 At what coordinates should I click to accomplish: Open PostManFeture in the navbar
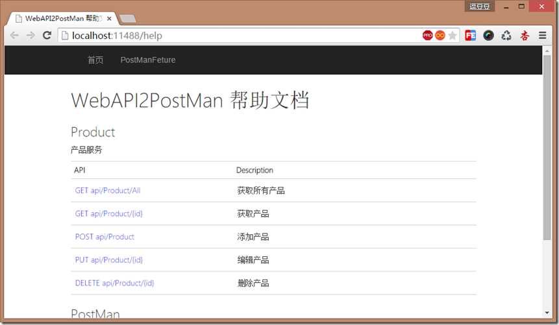148,60
